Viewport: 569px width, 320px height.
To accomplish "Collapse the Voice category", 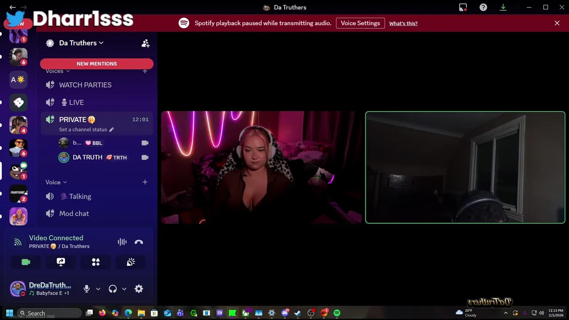I will 56,182.
